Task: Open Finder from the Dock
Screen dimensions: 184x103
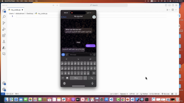Action: point(7,100)
